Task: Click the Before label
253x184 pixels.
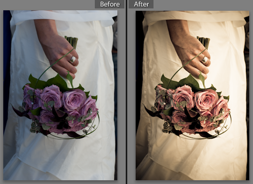Action: [x=109, y=4]
